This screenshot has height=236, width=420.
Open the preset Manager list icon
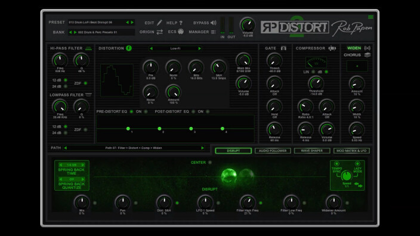pos(213,32)
